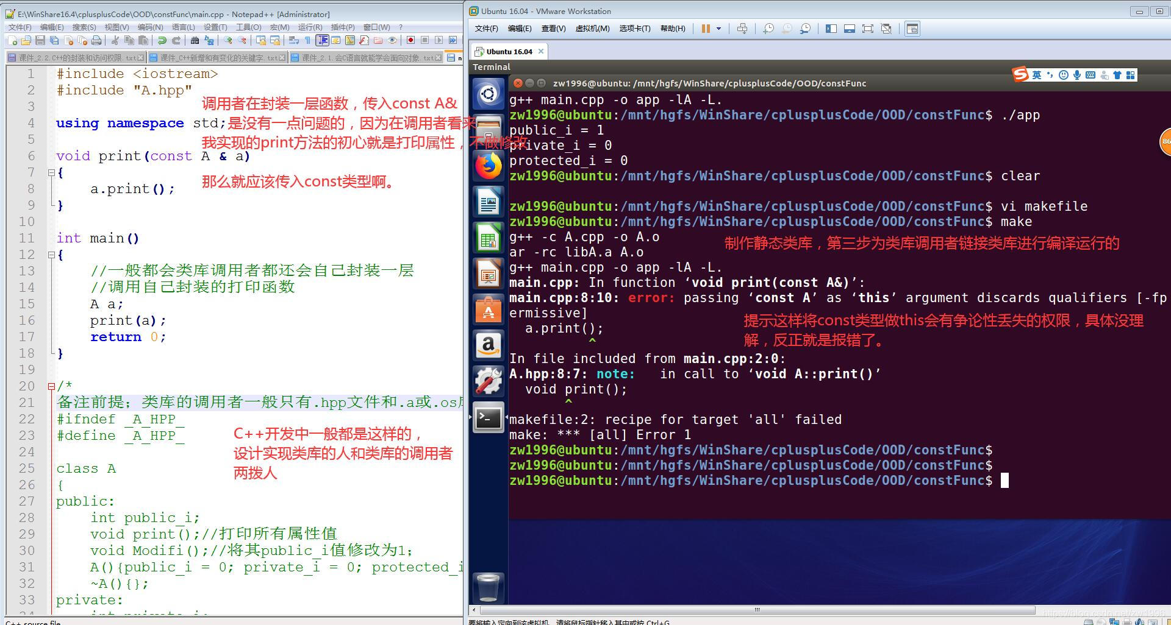
Task: Toggle Unity mode icon in VMware
Action: [886, 29]
